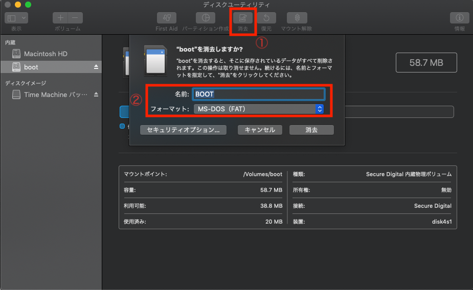The image size is (473, 290).
Task: Click the disk4s1 device value
Action: coord(442,222)
